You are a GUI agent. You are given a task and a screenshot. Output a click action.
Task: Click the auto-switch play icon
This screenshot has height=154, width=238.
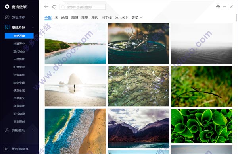point(6,149)
